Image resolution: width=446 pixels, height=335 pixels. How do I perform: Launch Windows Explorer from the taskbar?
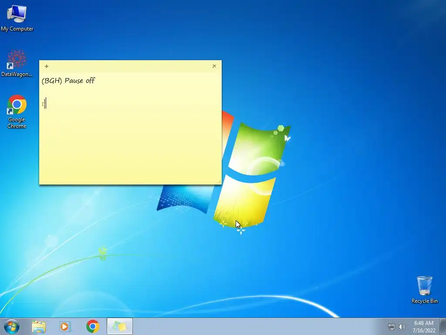39,326
